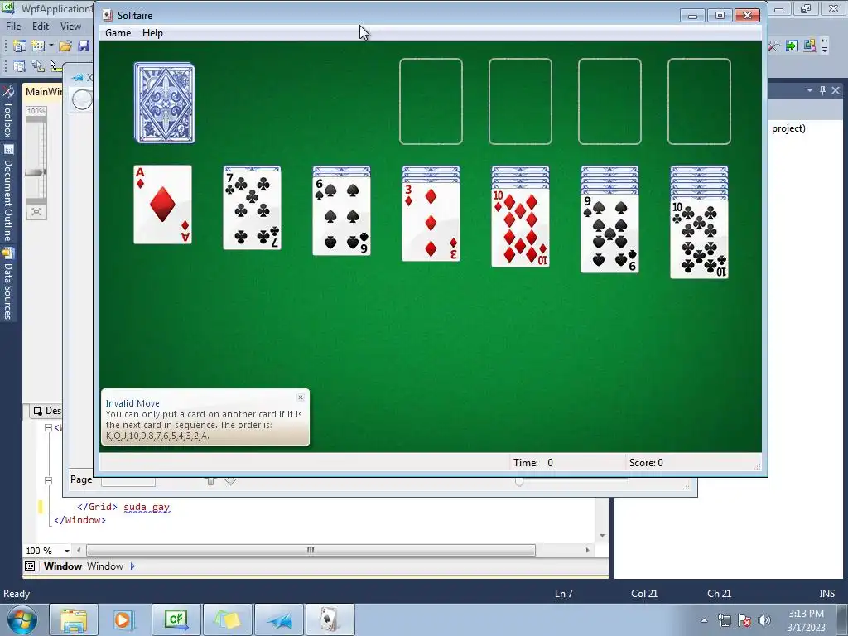Click the Start Without Debugging green arrow icon

pyautogui.click(x=792, y=46)
